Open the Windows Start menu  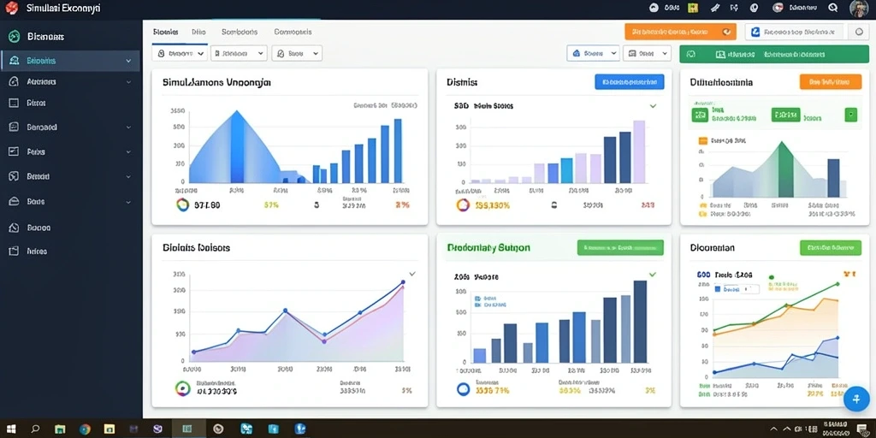[11, 429]
